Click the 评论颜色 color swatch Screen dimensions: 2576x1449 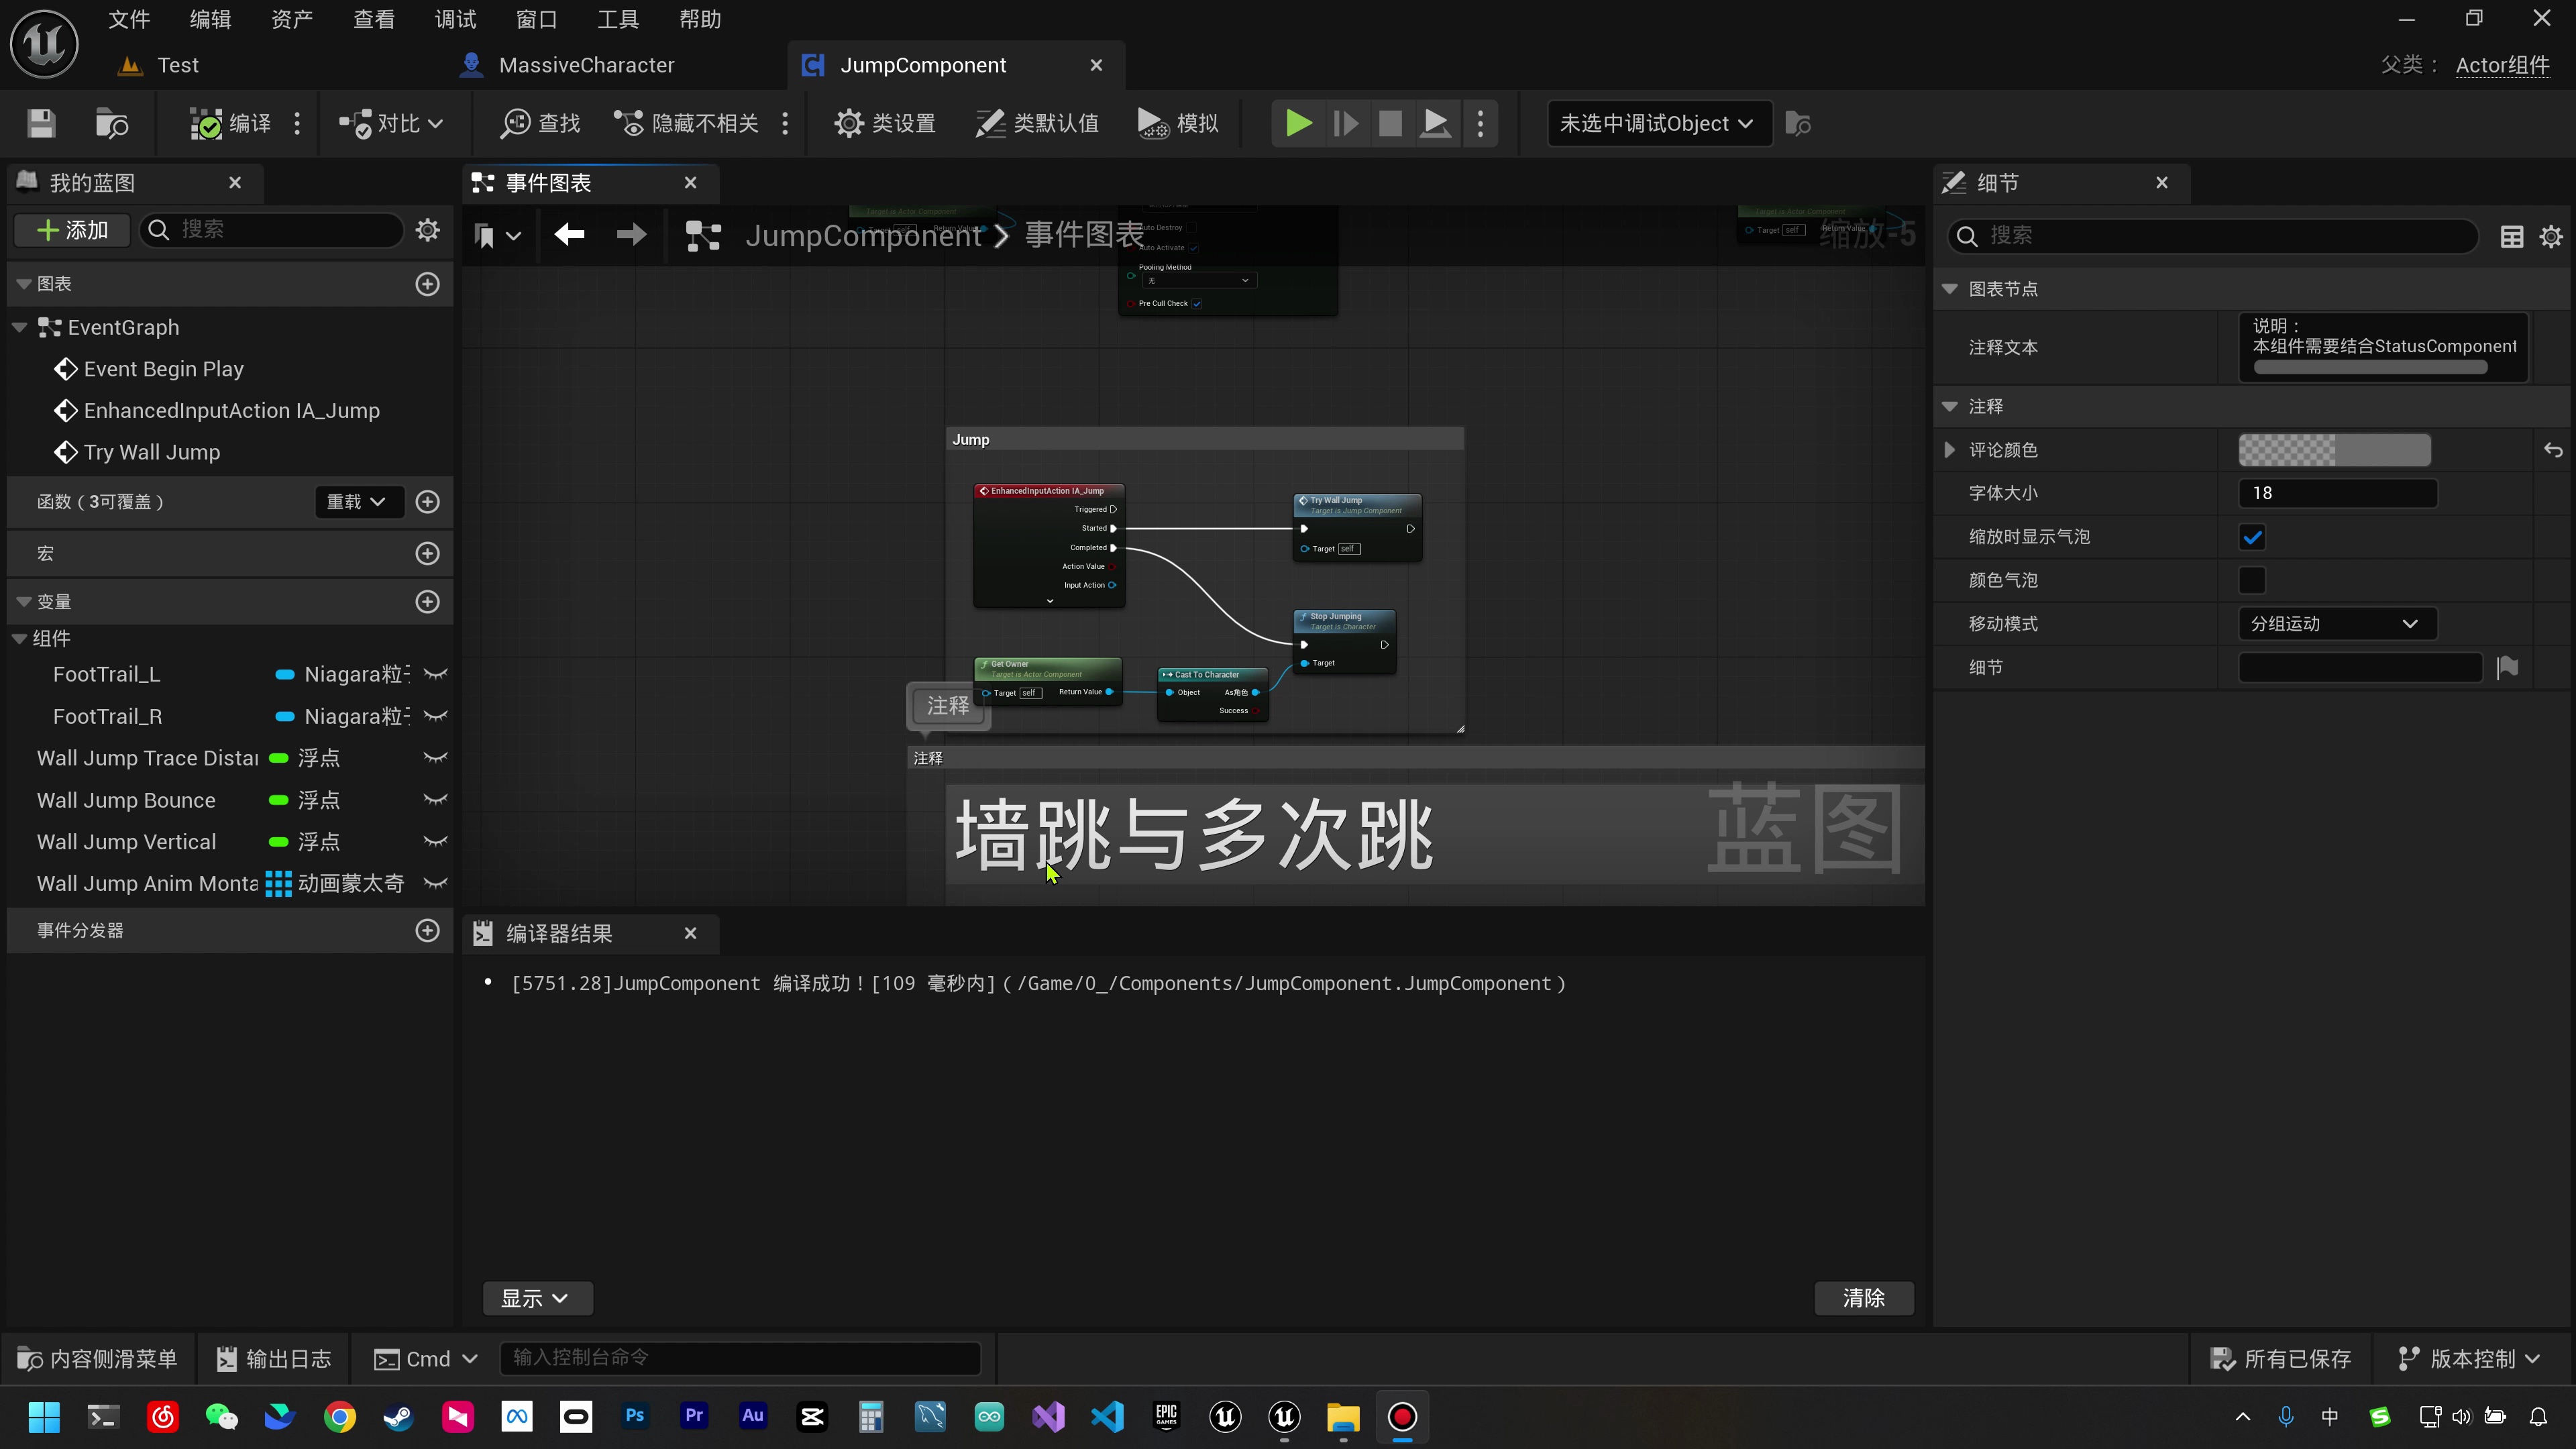click(2334, 450)
